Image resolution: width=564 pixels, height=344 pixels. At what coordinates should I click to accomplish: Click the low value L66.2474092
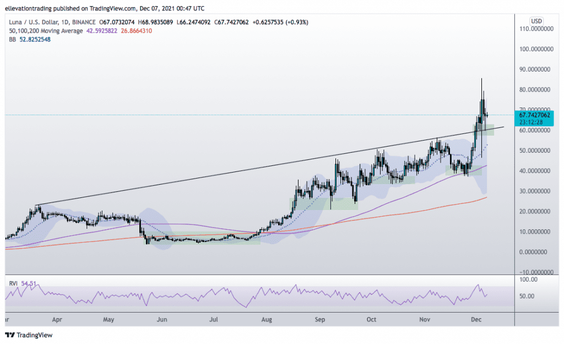point(193,22)
